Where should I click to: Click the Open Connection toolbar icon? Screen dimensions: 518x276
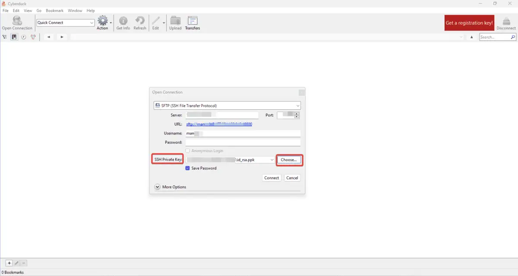[x=17, y=21]
